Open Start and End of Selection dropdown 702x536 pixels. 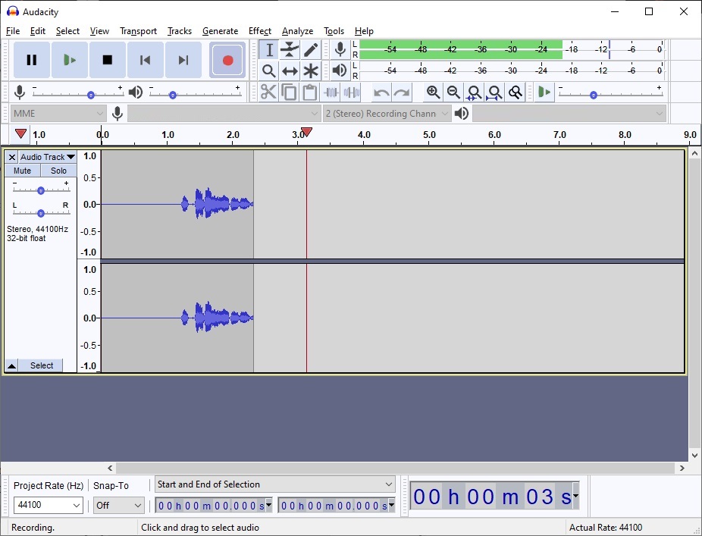[275, 484]
